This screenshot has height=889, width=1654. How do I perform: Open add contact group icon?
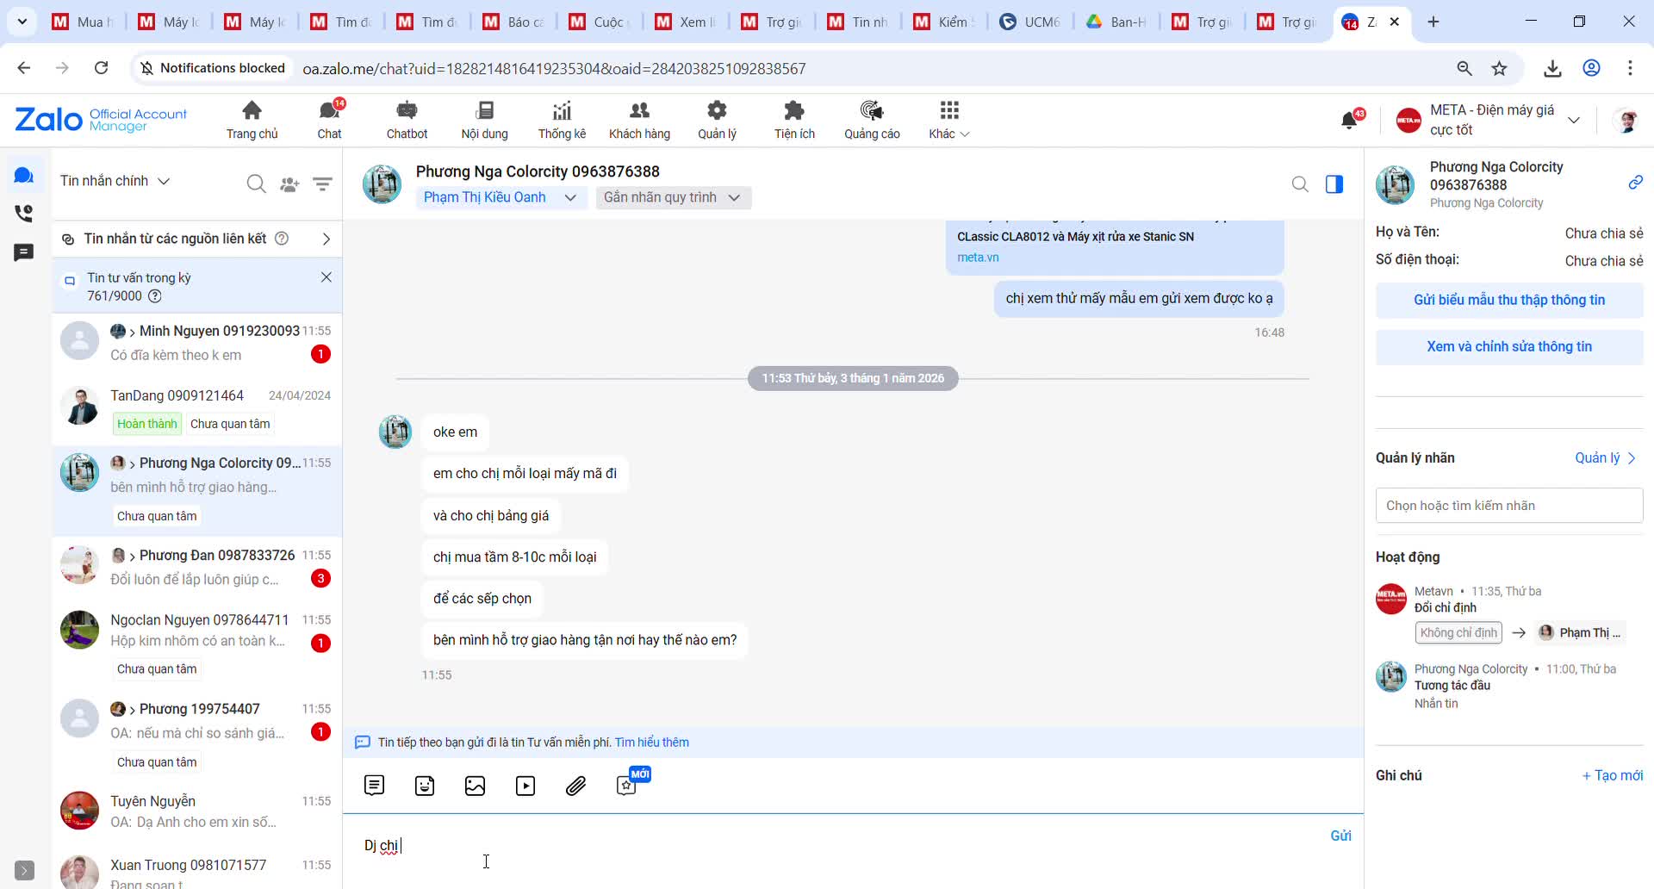pyautogui.click(x=289, y=183)
